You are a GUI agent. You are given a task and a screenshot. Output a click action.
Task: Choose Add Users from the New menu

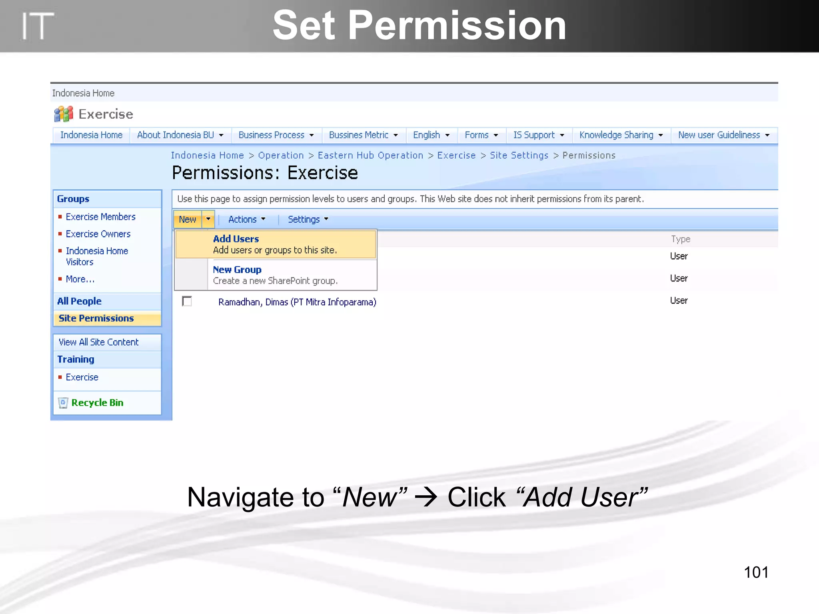(276, 244)
